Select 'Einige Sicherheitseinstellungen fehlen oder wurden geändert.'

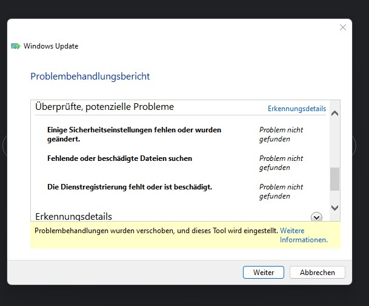134,134
